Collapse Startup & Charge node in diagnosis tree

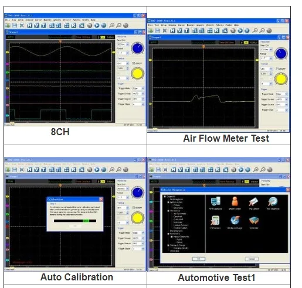coord(168,245)
